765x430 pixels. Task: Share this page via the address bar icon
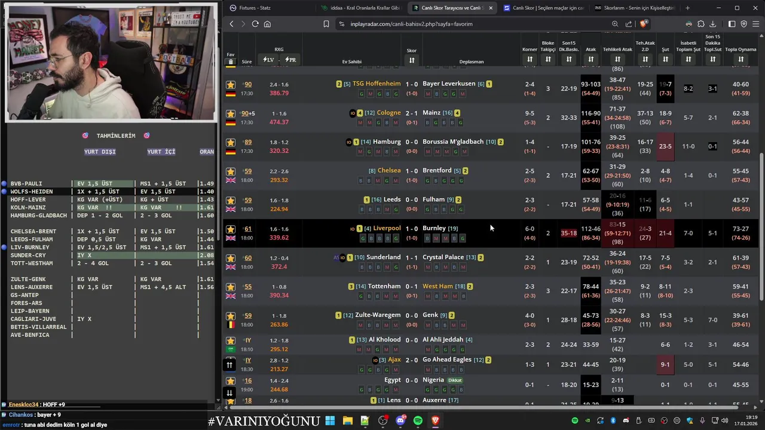[629, 24]
